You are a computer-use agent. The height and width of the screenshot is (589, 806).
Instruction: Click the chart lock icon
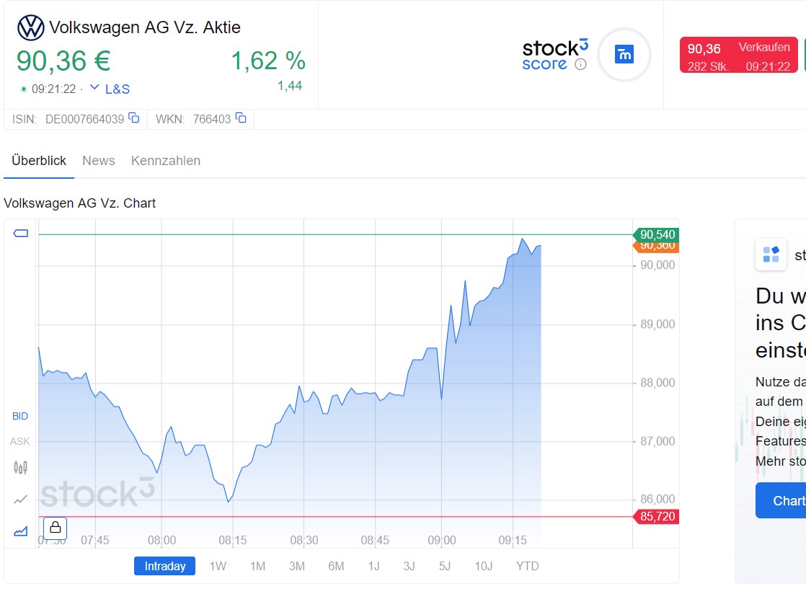(55, 528)
